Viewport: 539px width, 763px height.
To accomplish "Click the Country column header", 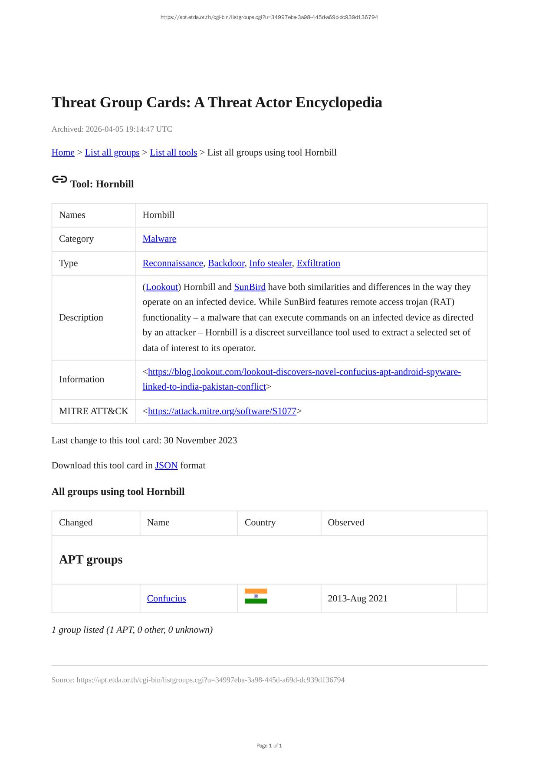I will point(260,523).
